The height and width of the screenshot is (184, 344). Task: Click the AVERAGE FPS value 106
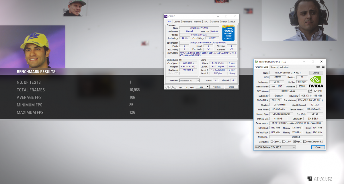click(x=132, y=97)
